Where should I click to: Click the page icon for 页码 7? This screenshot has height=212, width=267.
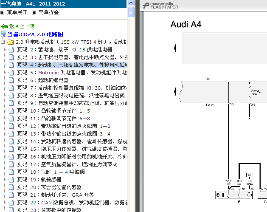click(11, 88)
